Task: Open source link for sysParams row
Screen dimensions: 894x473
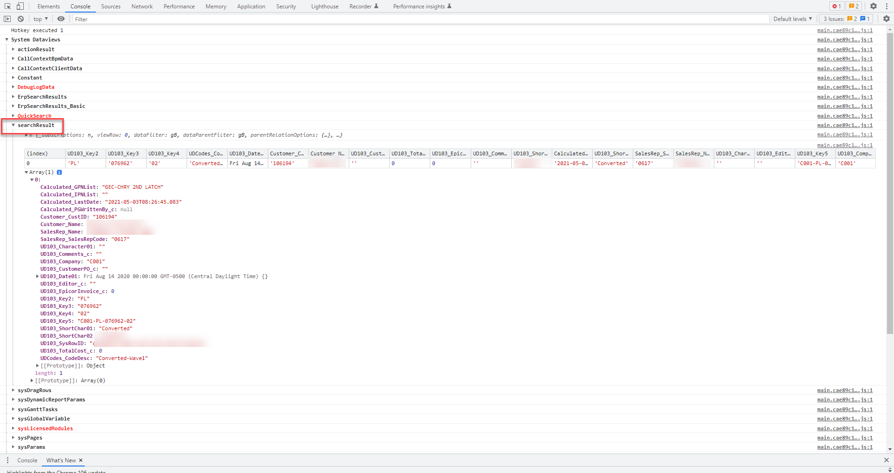Action: point(845,447)
